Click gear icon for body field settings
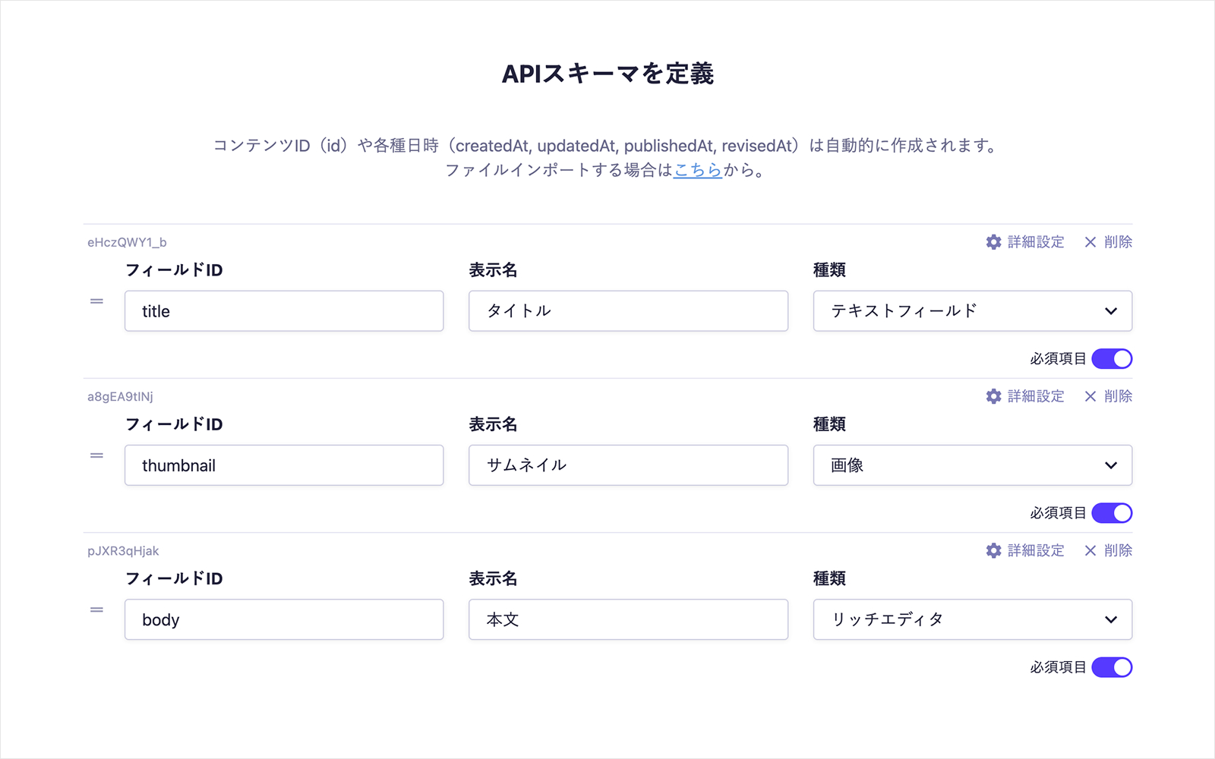Viewport: 1215px width, 759px height. (993, 550)
